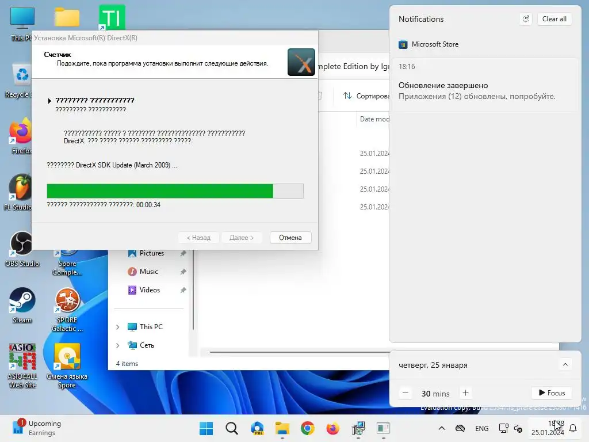Open Edge PRE from the taskbar
This screenshot has height=442, width=589.
point(257,428)
